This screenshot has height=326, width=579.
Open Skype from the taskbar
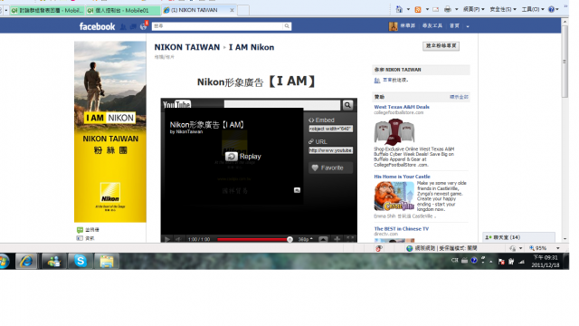(81, 262)
